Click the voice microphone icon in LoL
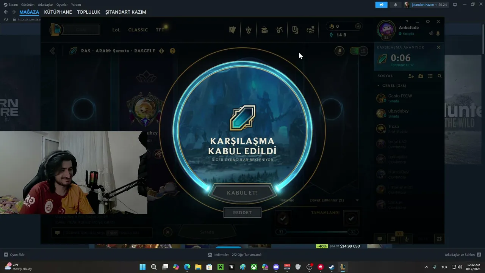 click(x=407, y=239)
